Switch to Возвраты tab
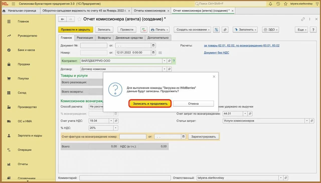The image size is (321, 183). coord(104,38)
